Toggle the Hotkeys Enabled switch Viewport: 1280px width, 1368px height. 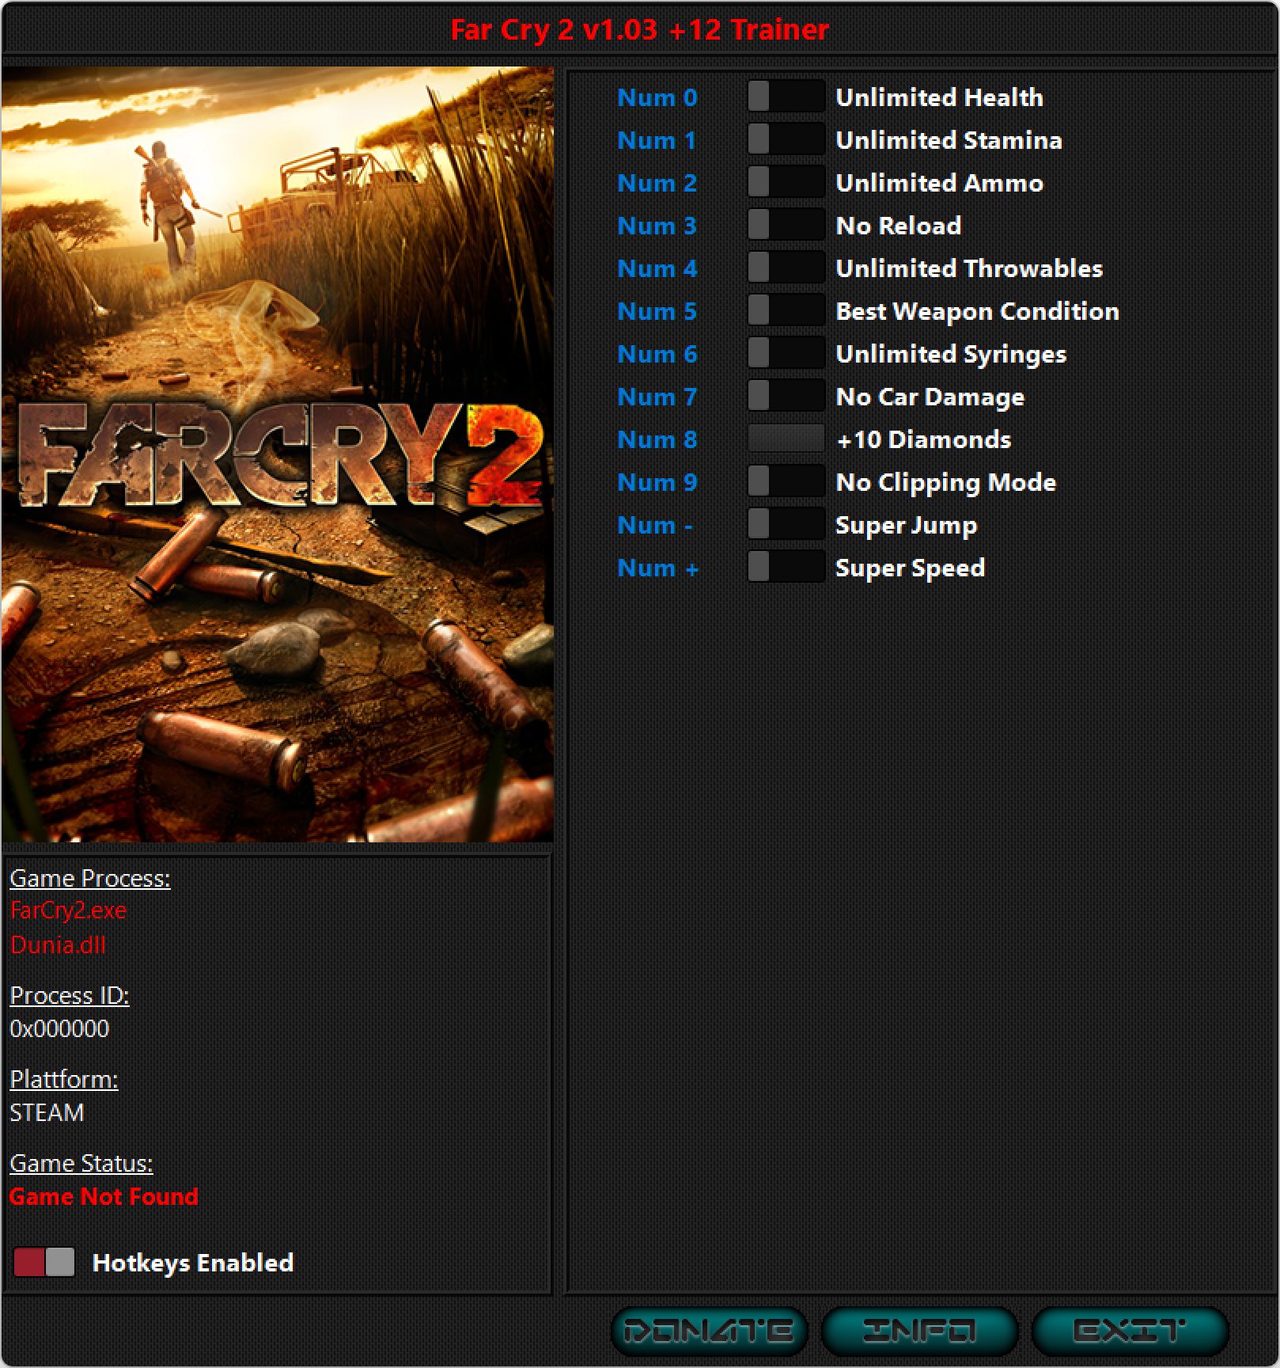44,1263
